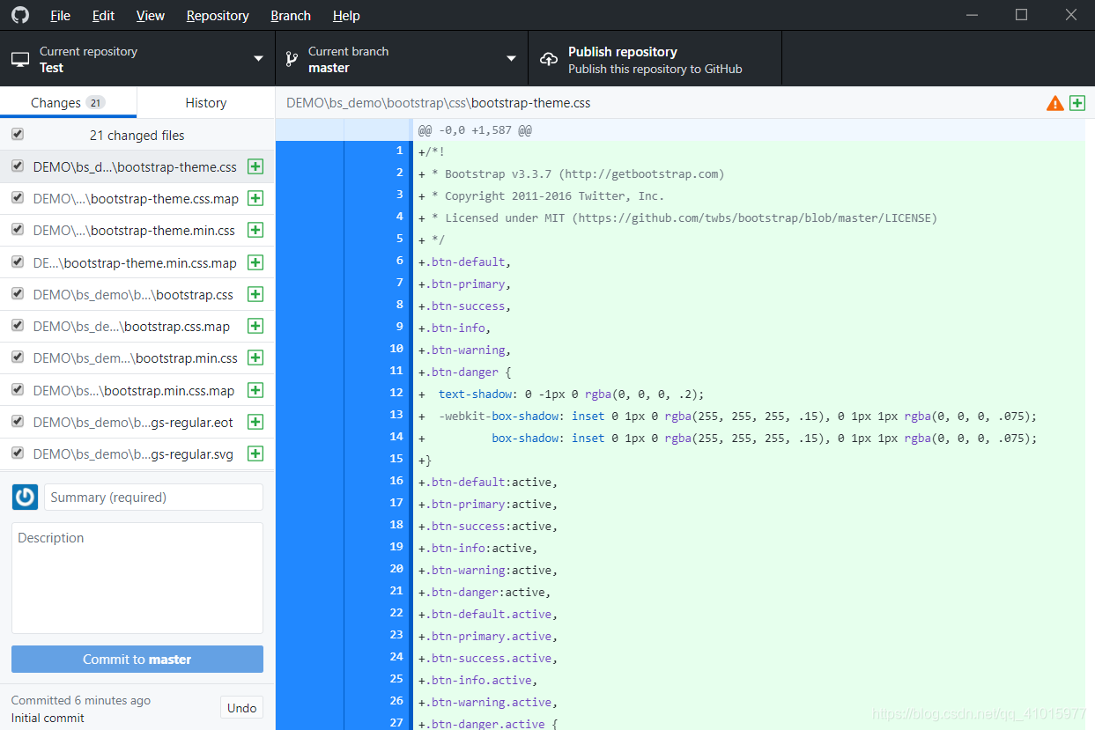Screen dimensions: 1095x730
Task: Click the Summary (required) input field
Action: [154, 497]
